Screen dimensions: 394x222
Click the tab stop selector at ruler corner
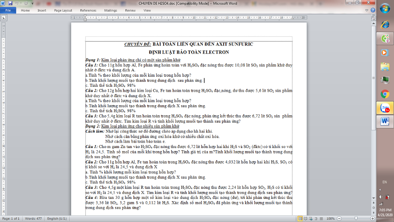click(3, 18)
